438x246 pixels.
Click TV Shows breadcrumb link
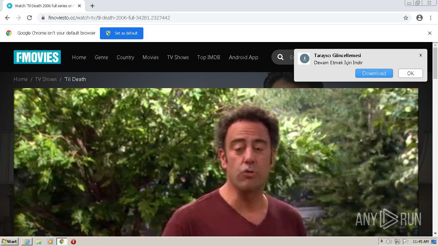(46, 79)
